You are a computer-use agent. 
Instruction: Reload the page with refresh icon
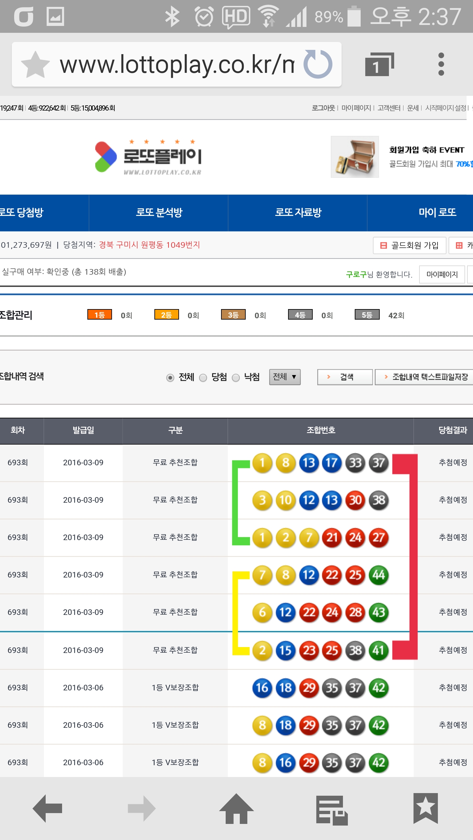click(318, 64)
